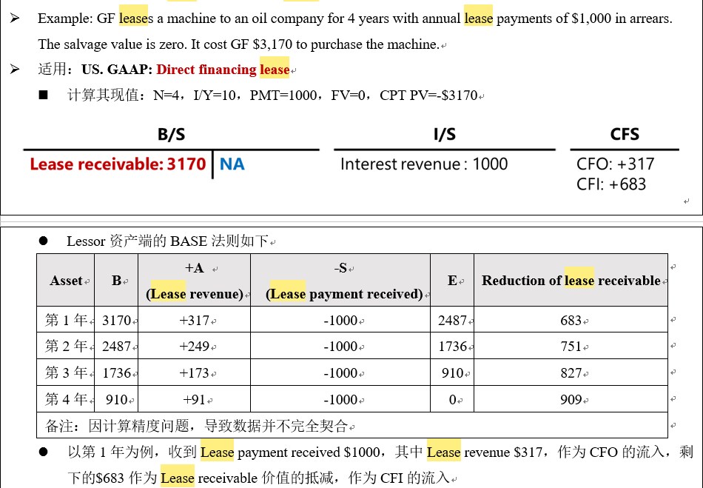Viewport: 703px width, 488px height.
Task: Select the 751 reduction cell
Action: 571,347
